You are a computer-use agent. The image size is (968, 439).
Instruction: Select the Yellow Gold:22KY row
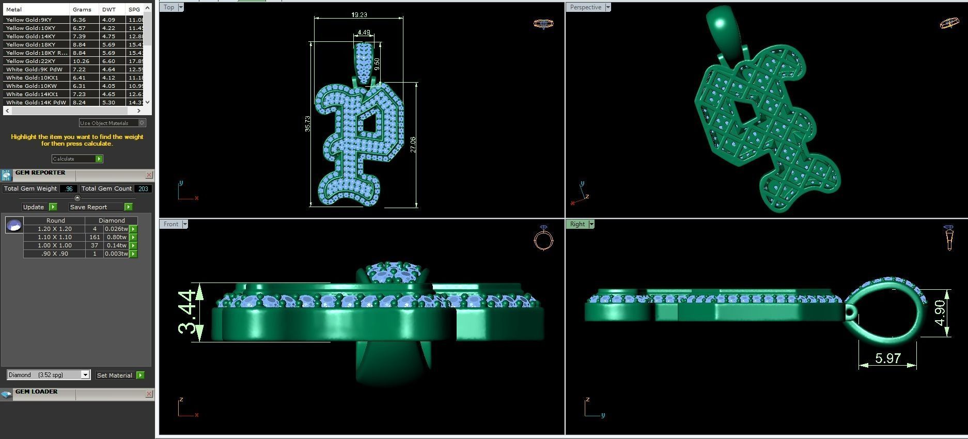(x=74, y=61)
